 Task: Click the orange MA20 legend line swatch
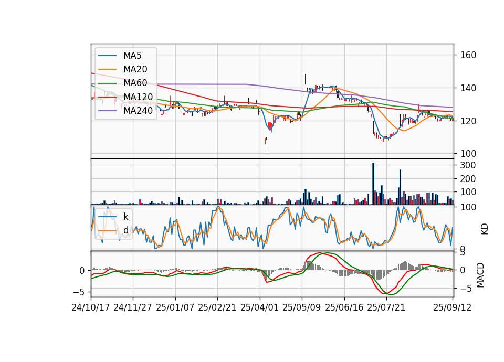107,69
